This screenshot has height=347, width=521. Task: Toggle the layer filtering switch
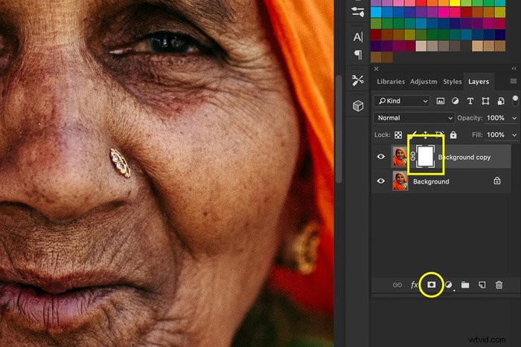point(515,101)
